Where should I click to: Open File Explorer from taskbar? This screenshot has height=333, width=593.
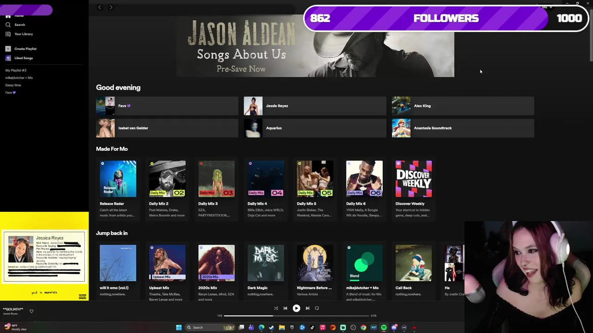pyautogui.click(x=282, y=327)
